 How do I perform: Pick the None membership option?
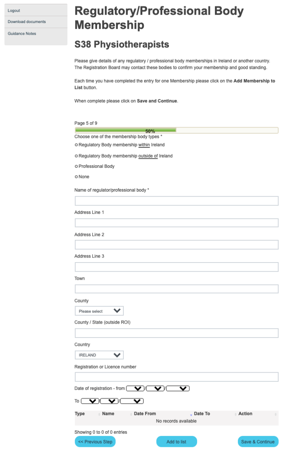76,177
